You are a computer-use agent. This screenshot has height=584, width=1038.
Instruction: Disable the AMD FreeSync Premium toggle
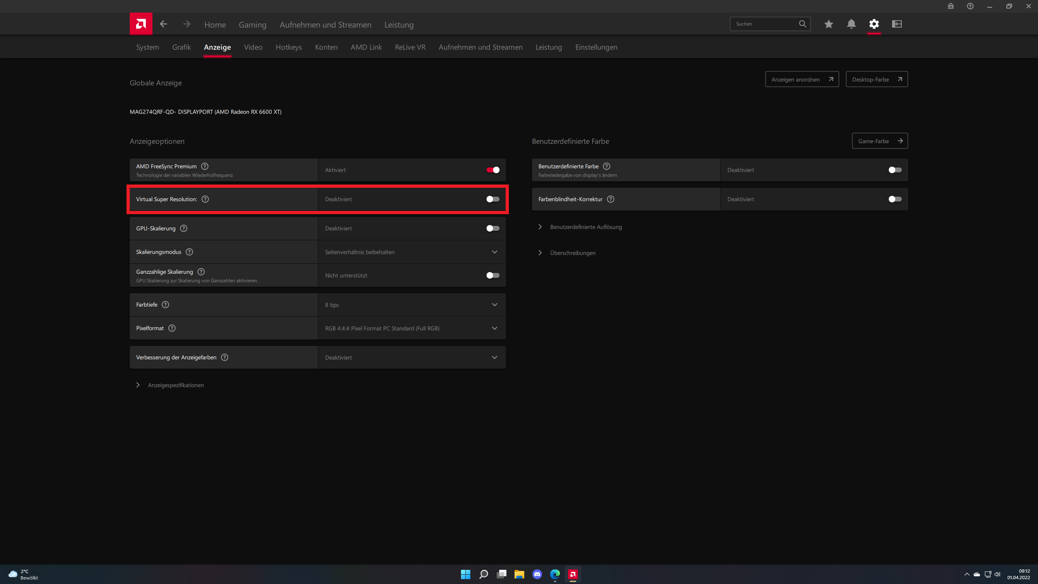tap(493, 170)
